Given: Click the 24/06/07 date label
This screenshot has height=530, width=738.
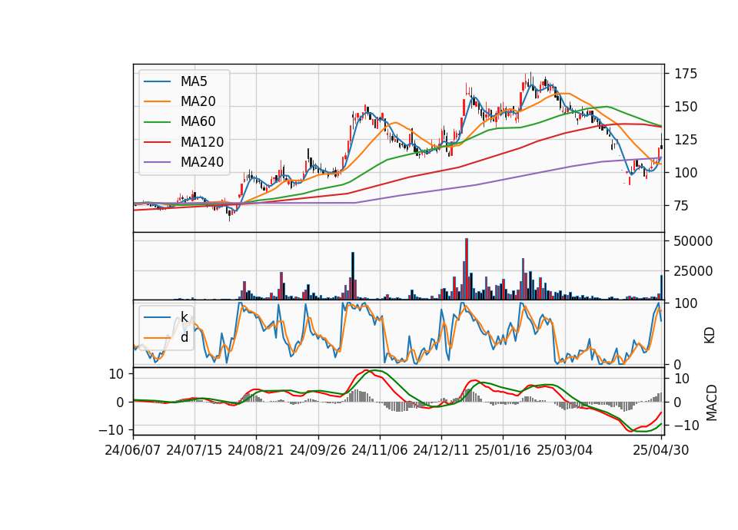Looking at the screenshot, I should [133, 450].
